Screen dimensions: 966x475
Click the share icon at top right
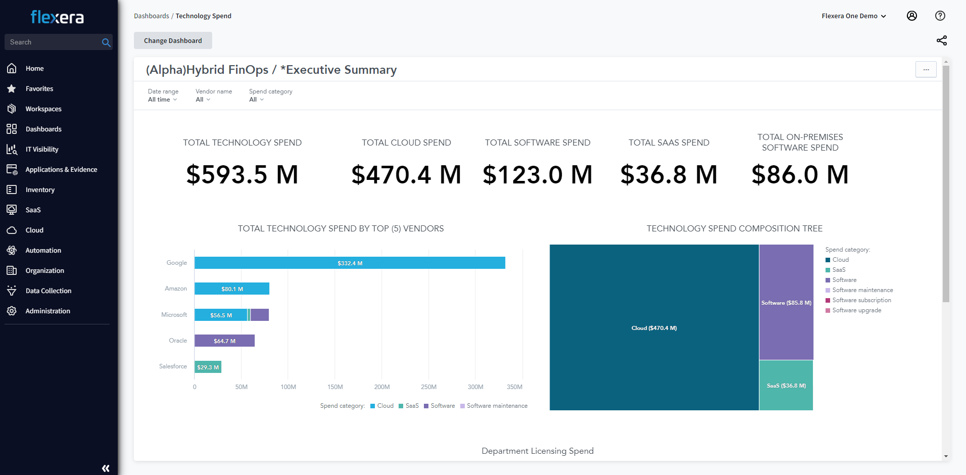pos(941,40)
